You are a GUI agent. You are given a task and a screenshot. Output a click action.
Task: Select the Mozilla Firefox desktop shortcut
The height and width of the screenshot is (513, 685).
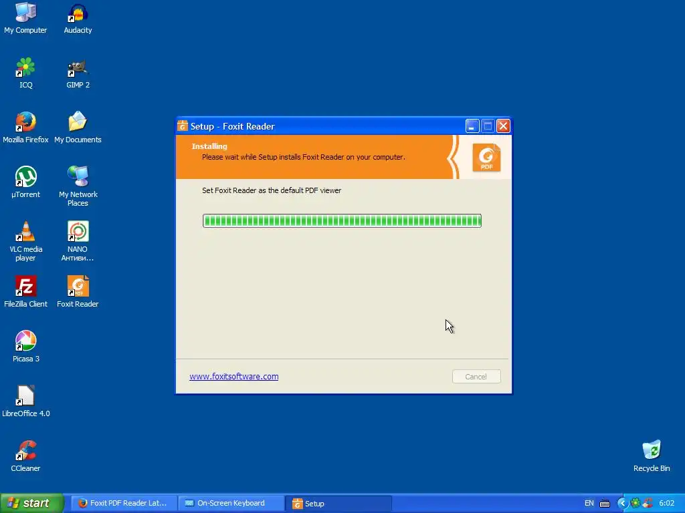25,128
